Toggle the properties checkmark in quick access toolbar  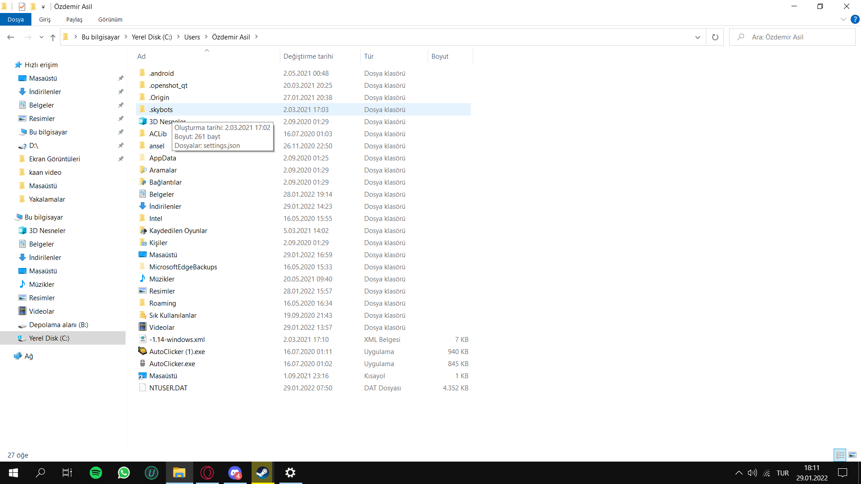[22, 7]
